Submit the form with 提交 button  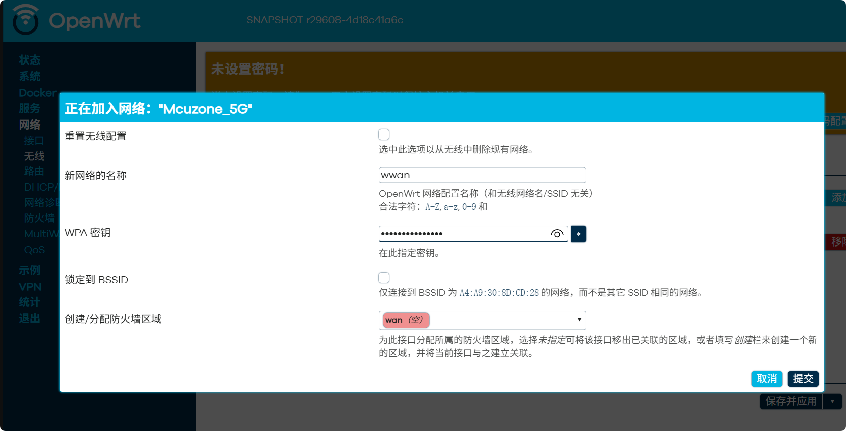tap(803, 379)
